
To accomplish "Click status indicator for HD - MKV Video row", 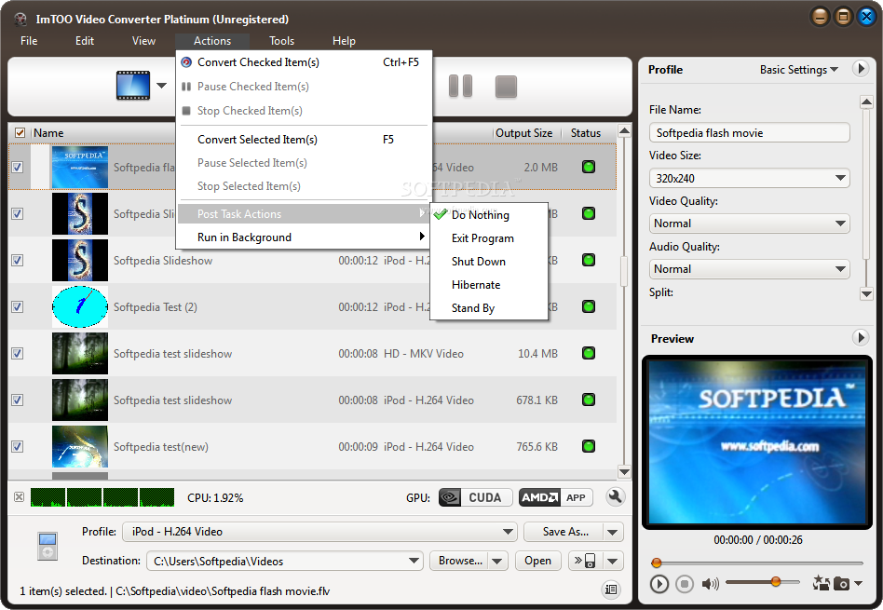I will click(x=589, y=353).
